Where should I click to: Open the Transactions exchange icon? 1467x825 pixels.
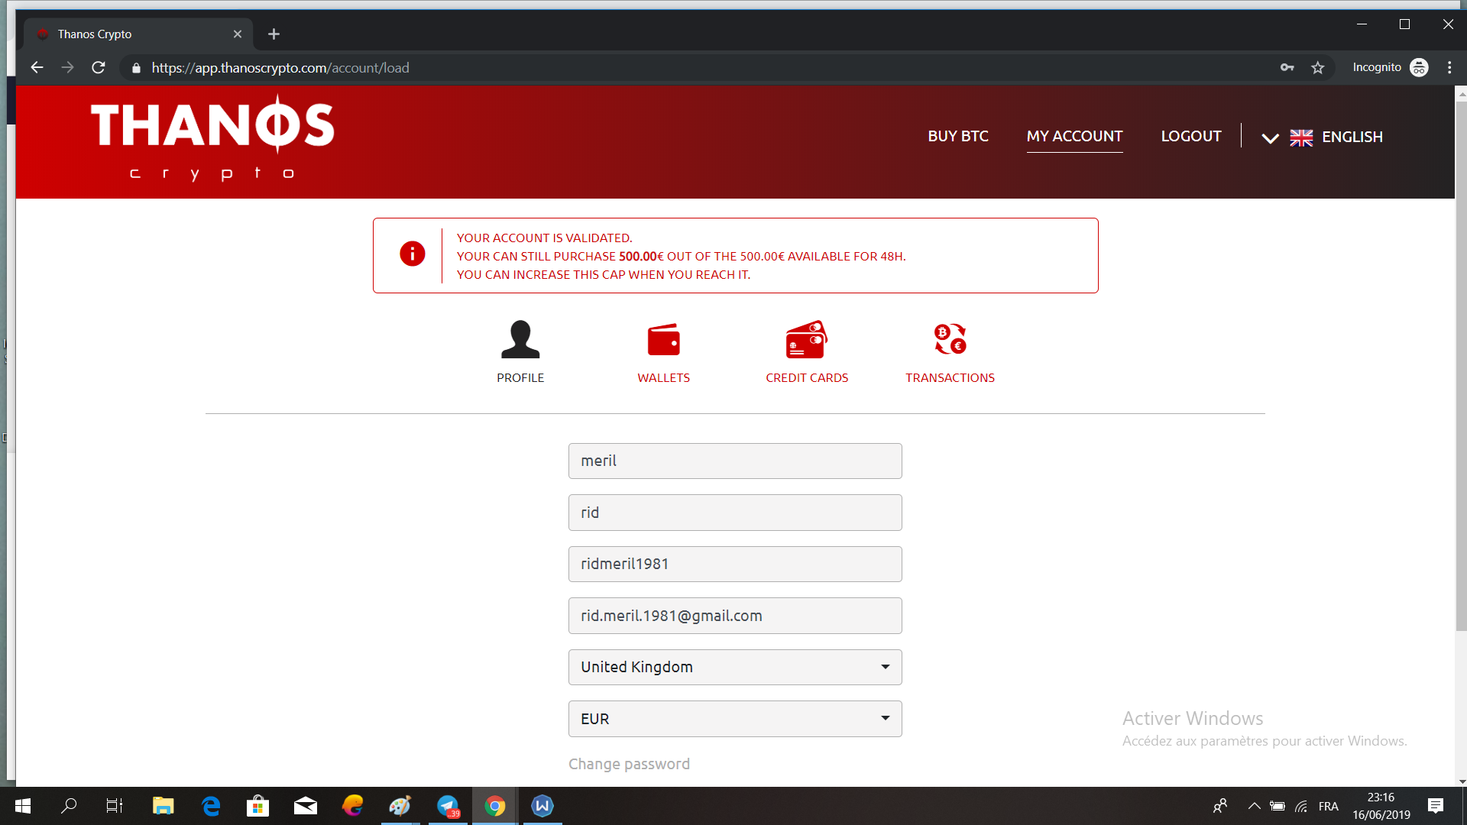coord(950,339)
